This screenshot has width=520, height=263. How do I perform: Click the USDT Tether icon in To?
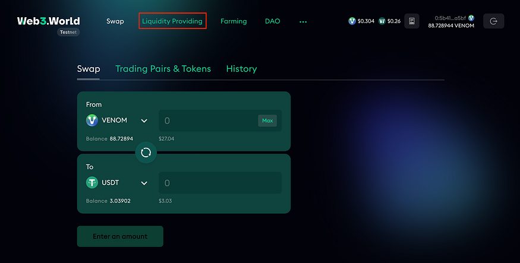pyautogui.click(x=92, y=182)
